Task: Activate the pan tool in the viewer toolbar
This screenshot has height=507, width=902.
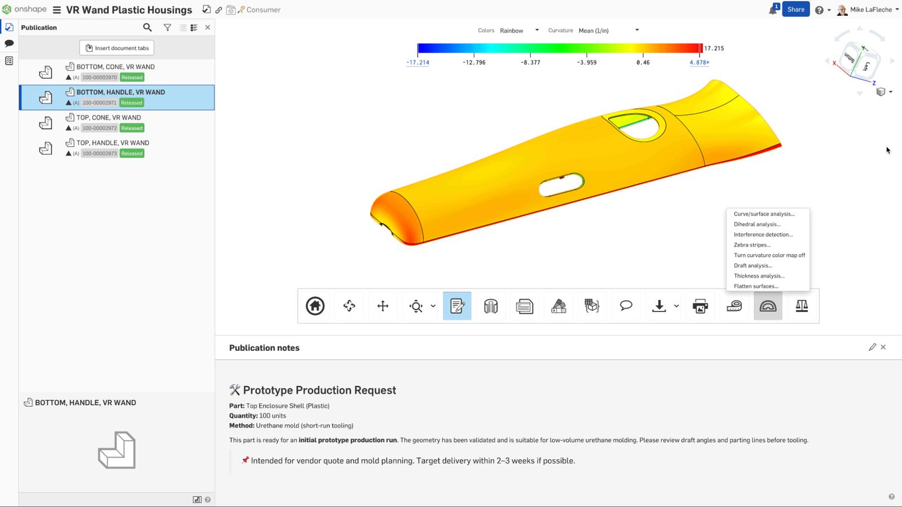Action: (x=383, y=306)
